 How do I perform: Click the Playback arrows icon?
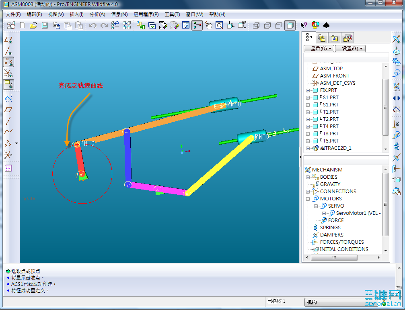396,98
